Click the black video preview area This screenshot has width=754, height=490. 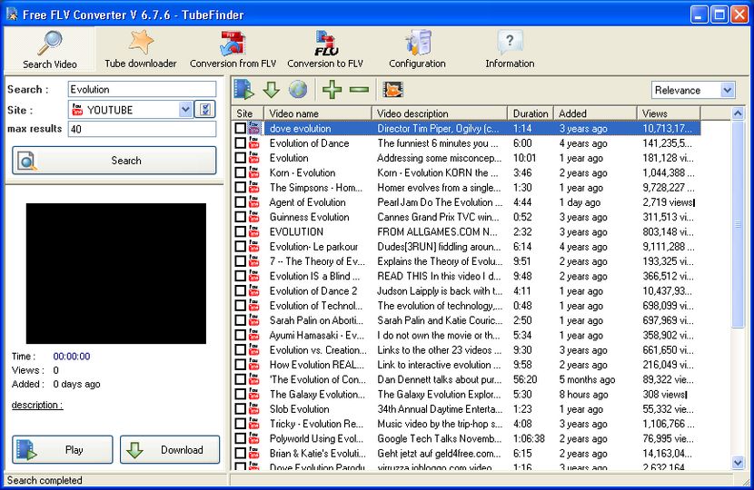coord(116,273)
